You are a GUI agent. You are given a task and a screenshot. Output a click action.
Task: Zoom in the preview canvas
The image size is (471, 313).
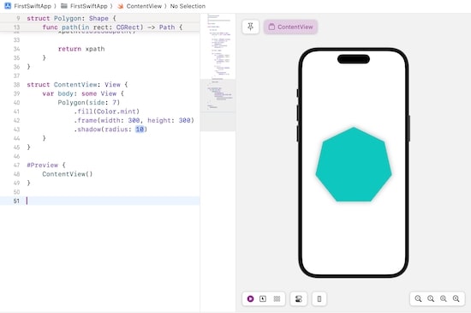[x=456, y=298]
